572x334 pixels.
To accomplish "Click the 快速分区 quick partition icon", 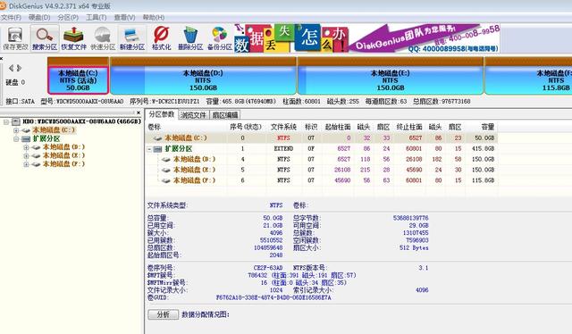I will (103, 38).
